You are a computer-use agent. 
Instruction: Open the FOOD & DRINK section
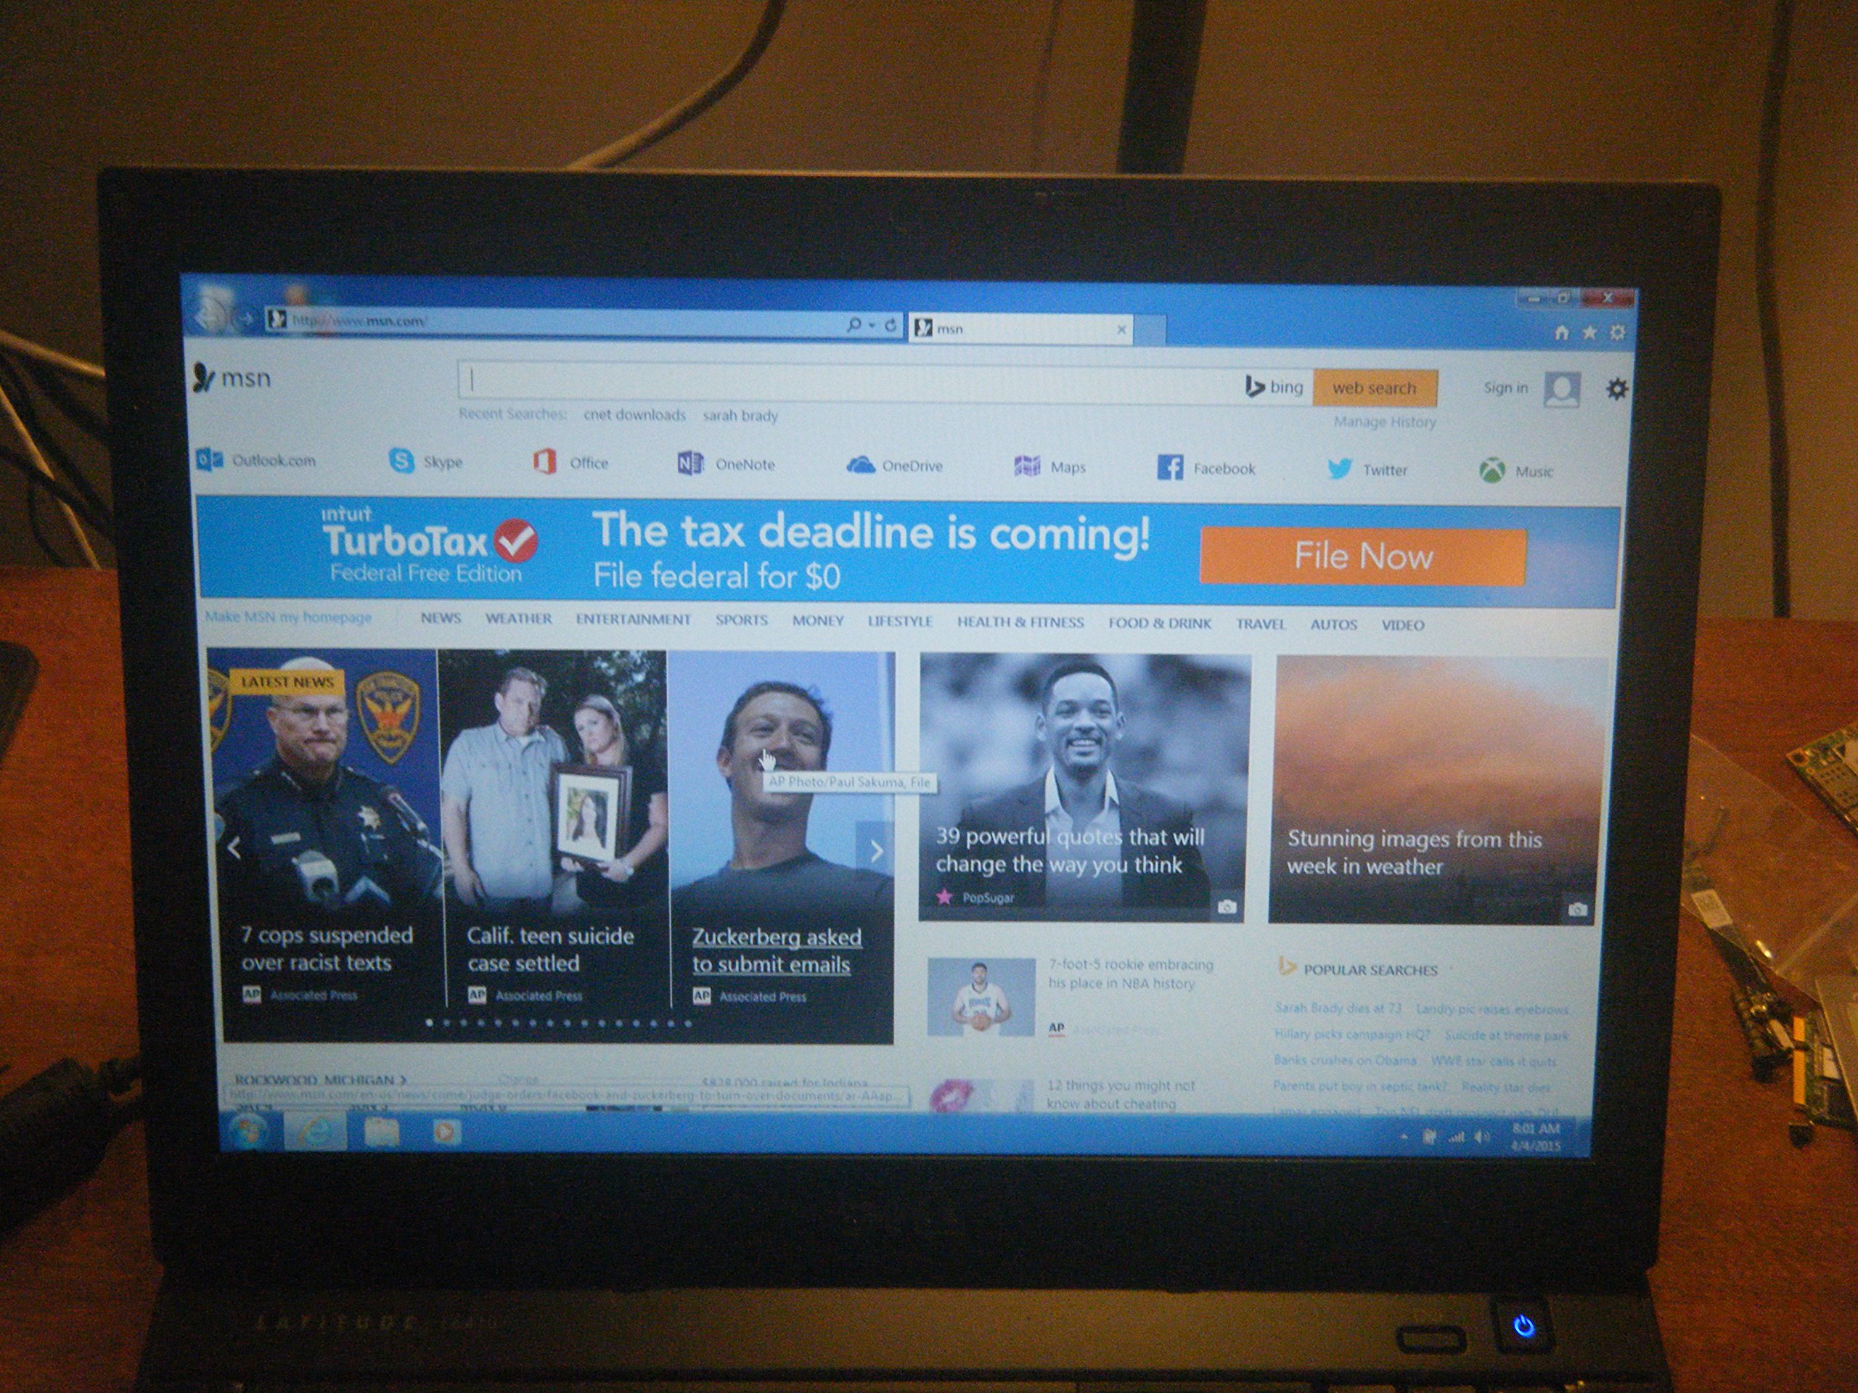1159,623
